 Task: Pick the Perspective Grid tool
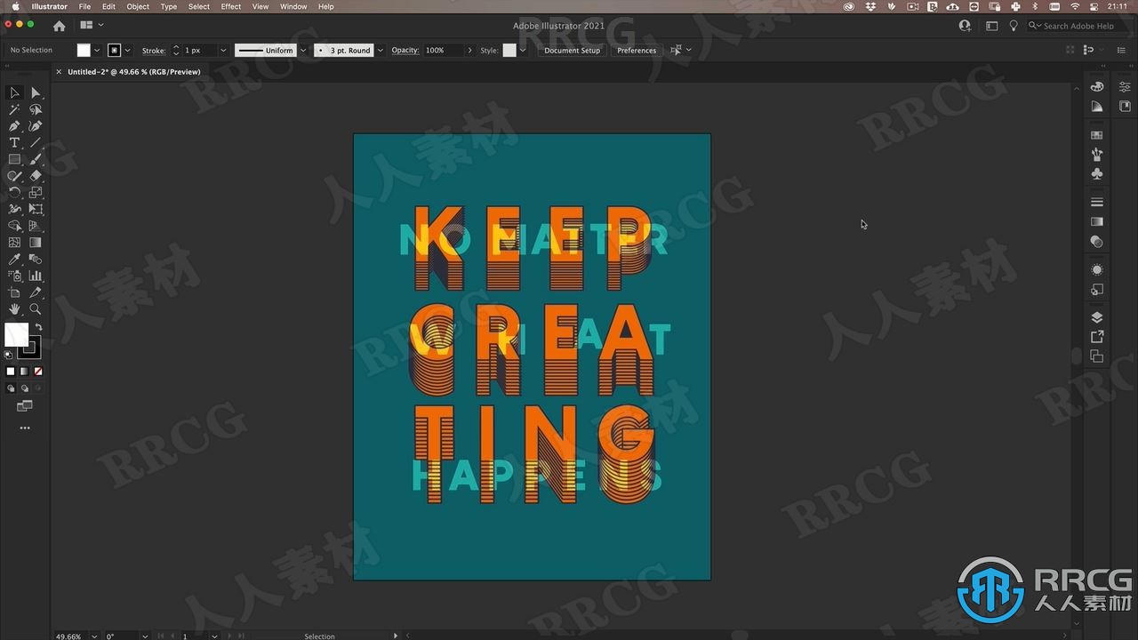click(x=36, y=226)
